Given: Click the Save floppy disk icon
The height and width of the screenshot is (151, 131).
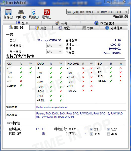Looking at the screenshot, I should 8,12.
